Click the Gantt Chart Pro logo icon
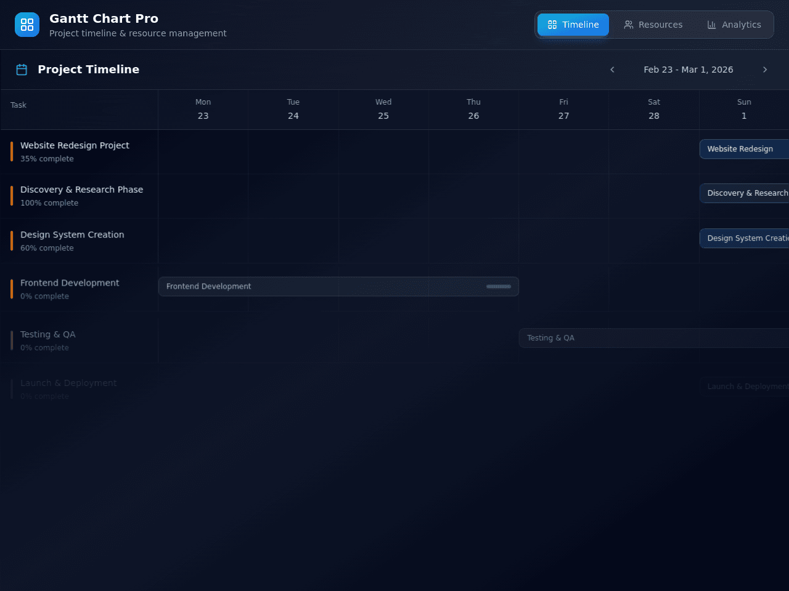 [27, 25]
